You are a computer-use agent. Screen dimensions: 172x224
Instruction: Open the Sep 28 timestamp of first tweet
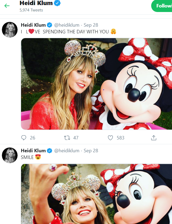pyautogui.click(x=91, y=25)
